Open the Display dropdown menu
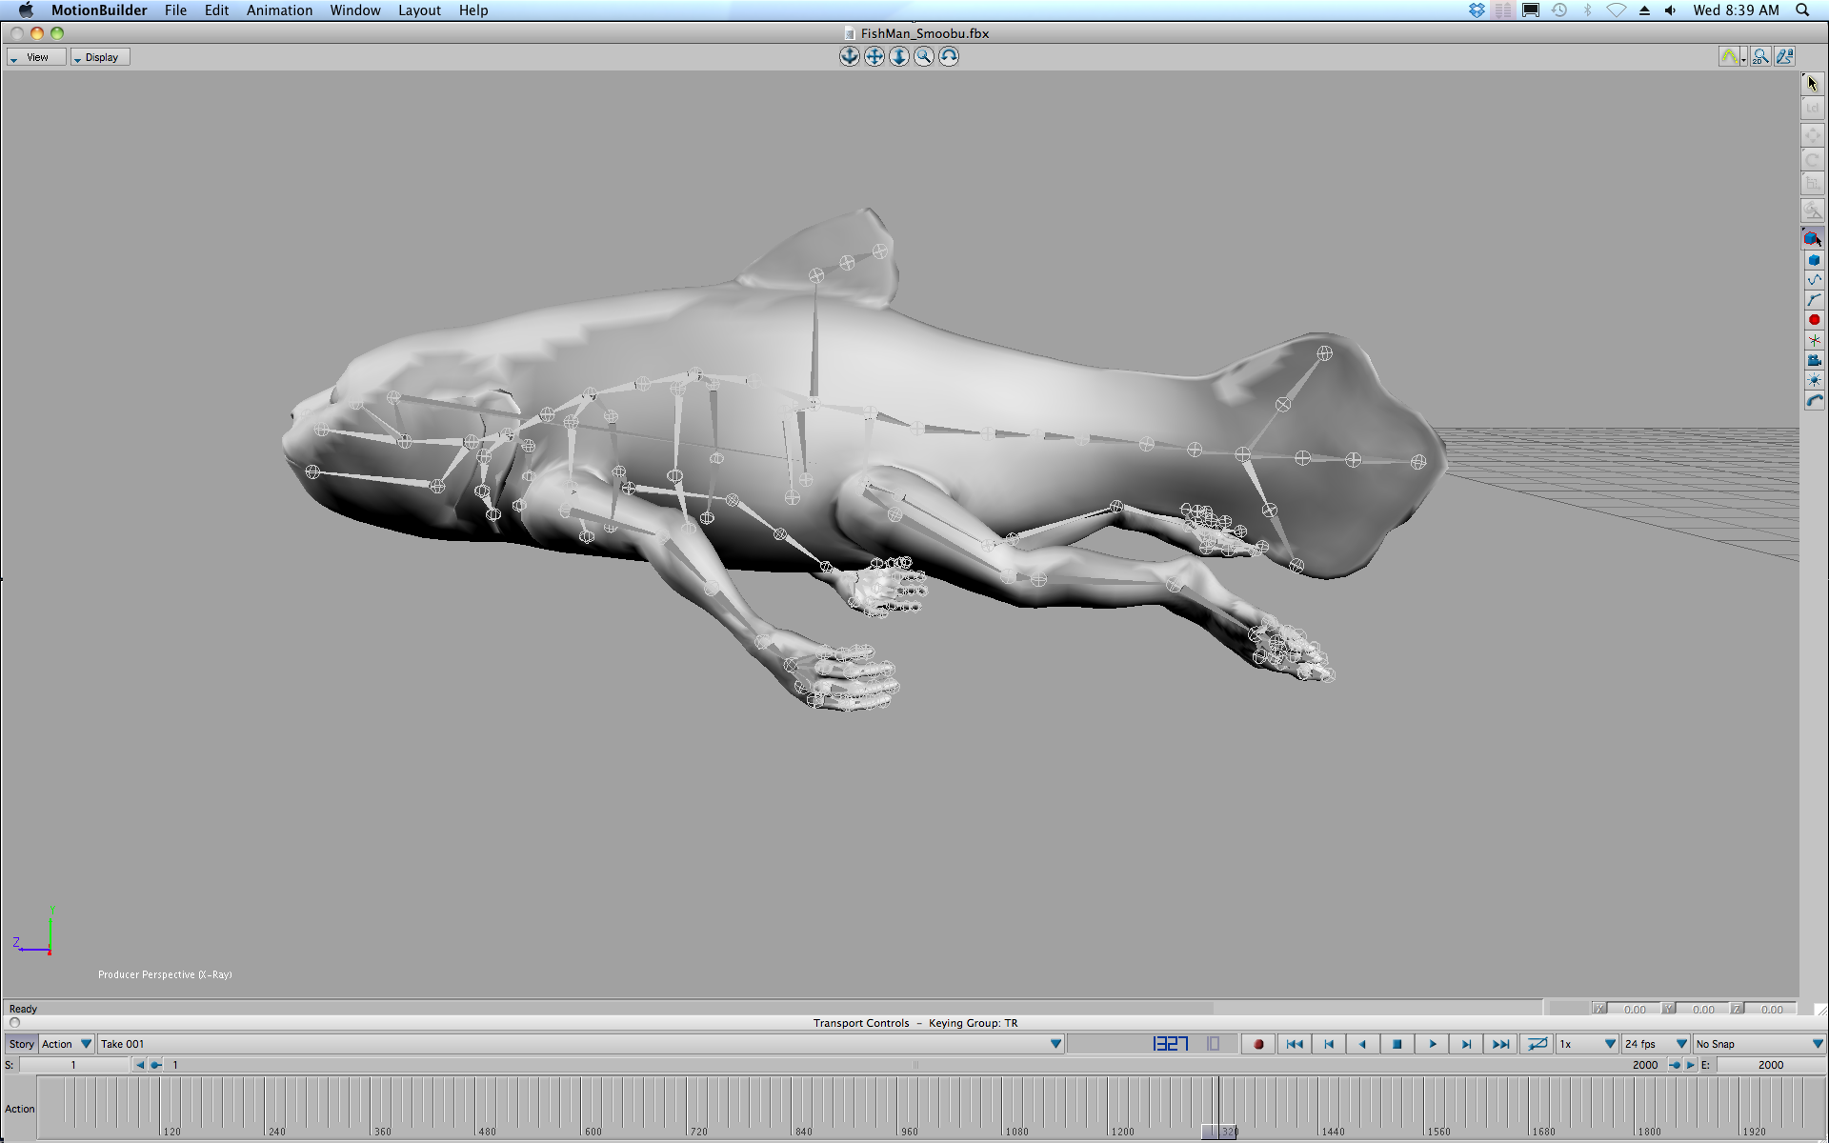Image resolution: width=1829 pixels, height=1143 pixels. tap(100, 57)
